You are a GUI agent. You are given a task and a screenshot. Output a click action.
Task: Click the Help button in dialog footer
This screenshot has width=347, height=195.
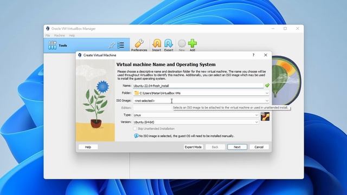(x=88, y=147)
